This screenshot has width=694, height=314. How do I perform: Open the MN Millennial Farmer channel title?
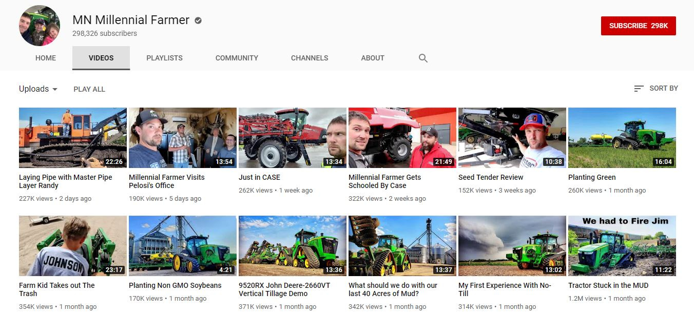coord(131,20)
